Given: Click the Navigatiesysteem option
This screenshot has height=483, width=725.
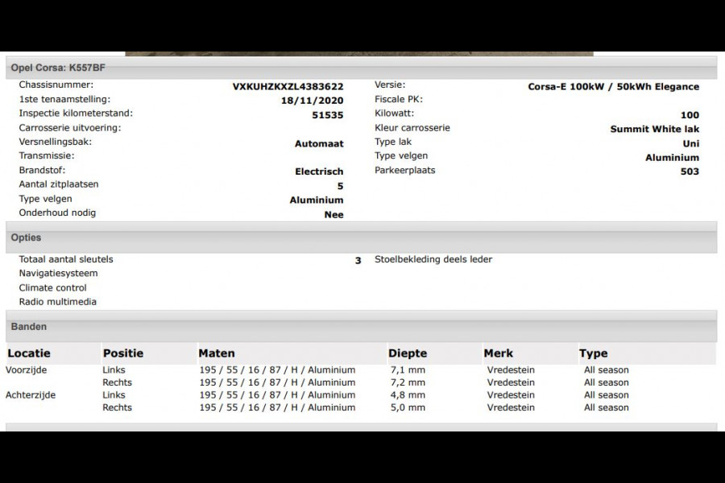Looking at the screenshot, I should pos(58,273).
